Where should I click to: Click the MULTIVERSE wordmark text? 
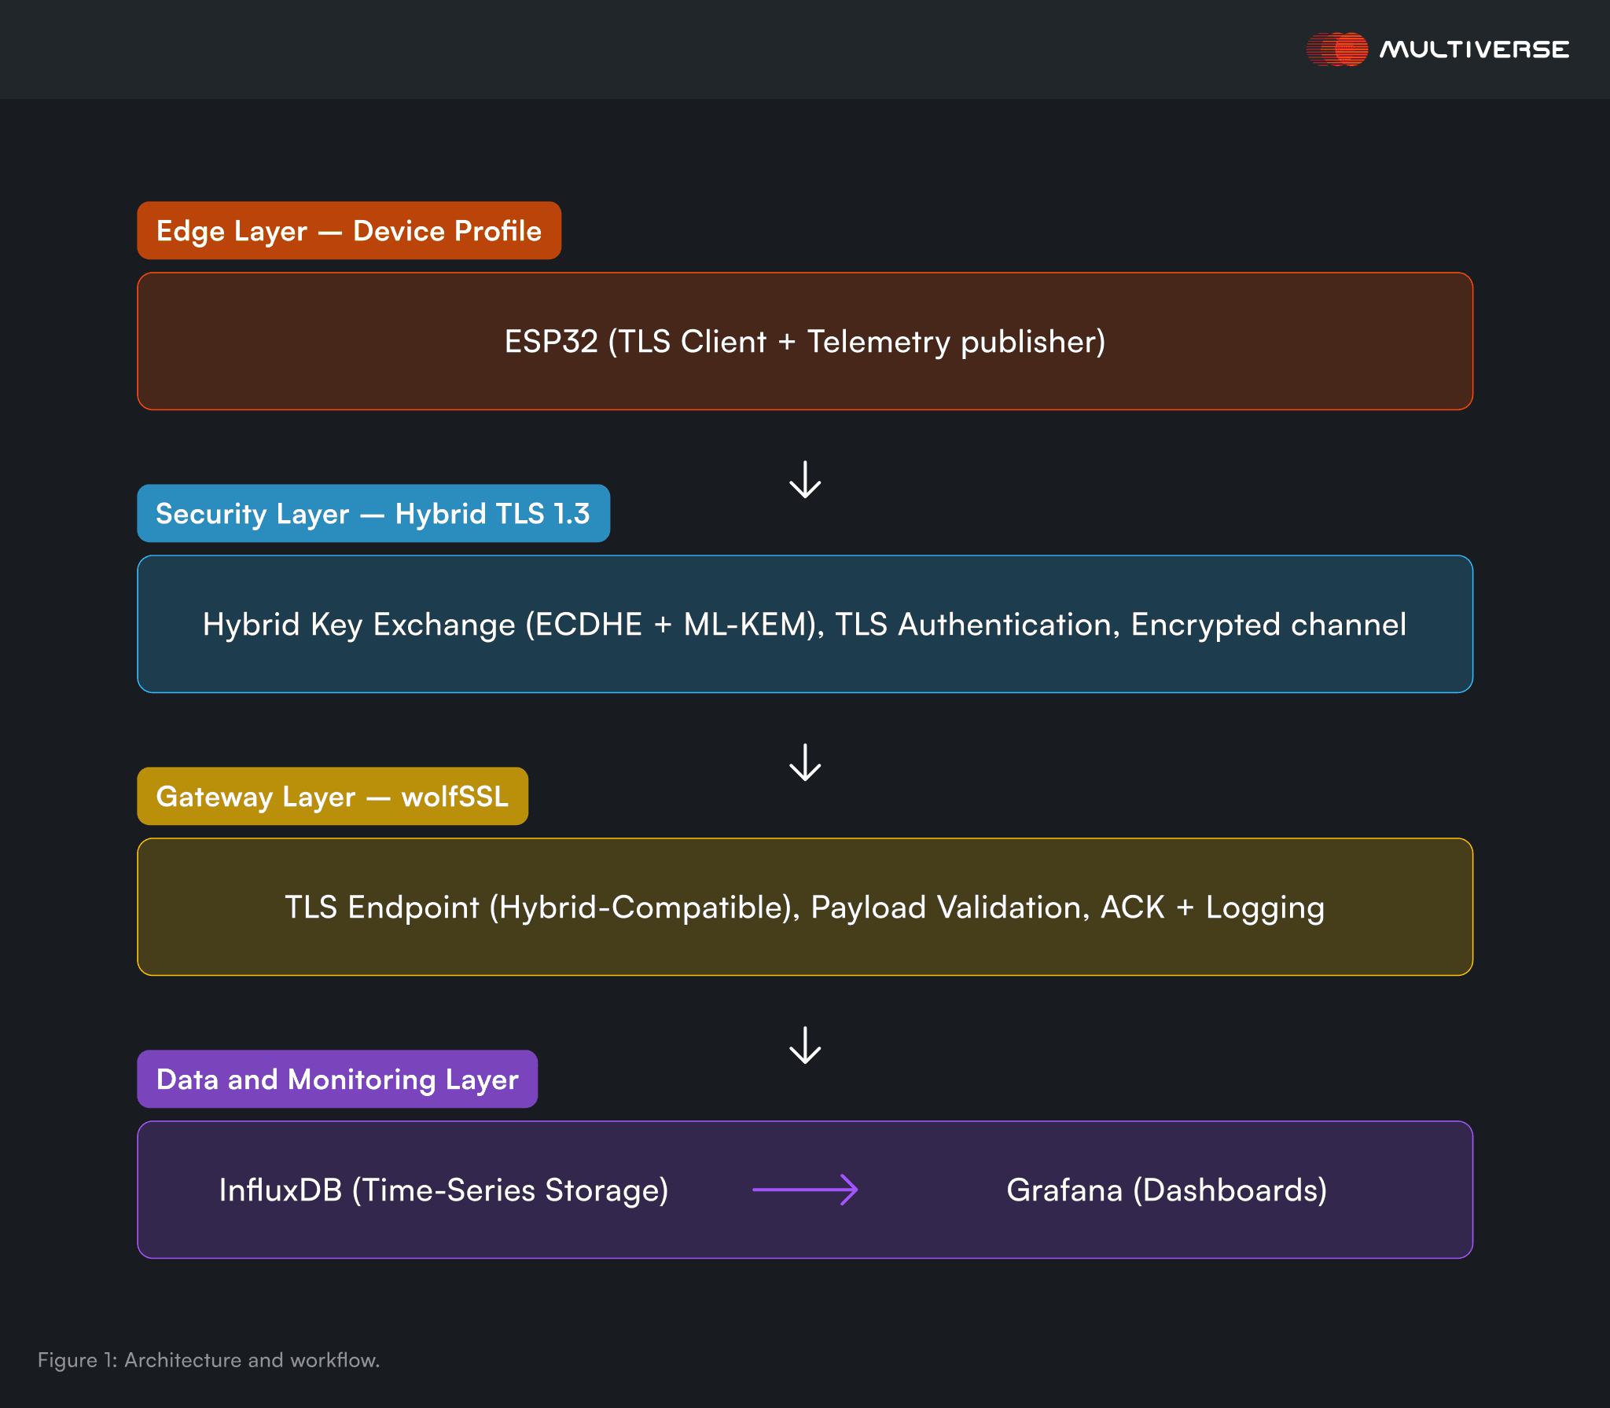click(x=1474, y=49)
